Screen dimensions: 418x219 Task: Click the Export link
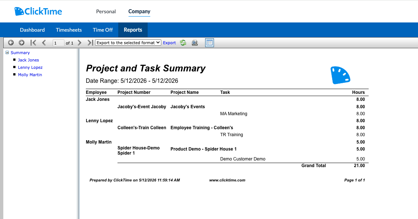[x=169, y=43]
